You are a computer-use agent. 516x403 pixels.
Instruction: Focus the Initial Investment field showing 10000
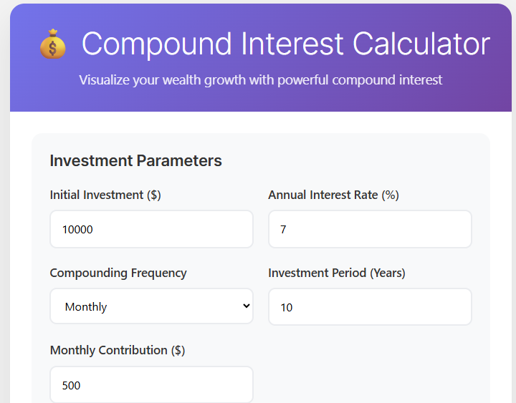pyautogui.click(x=151, y=229)
